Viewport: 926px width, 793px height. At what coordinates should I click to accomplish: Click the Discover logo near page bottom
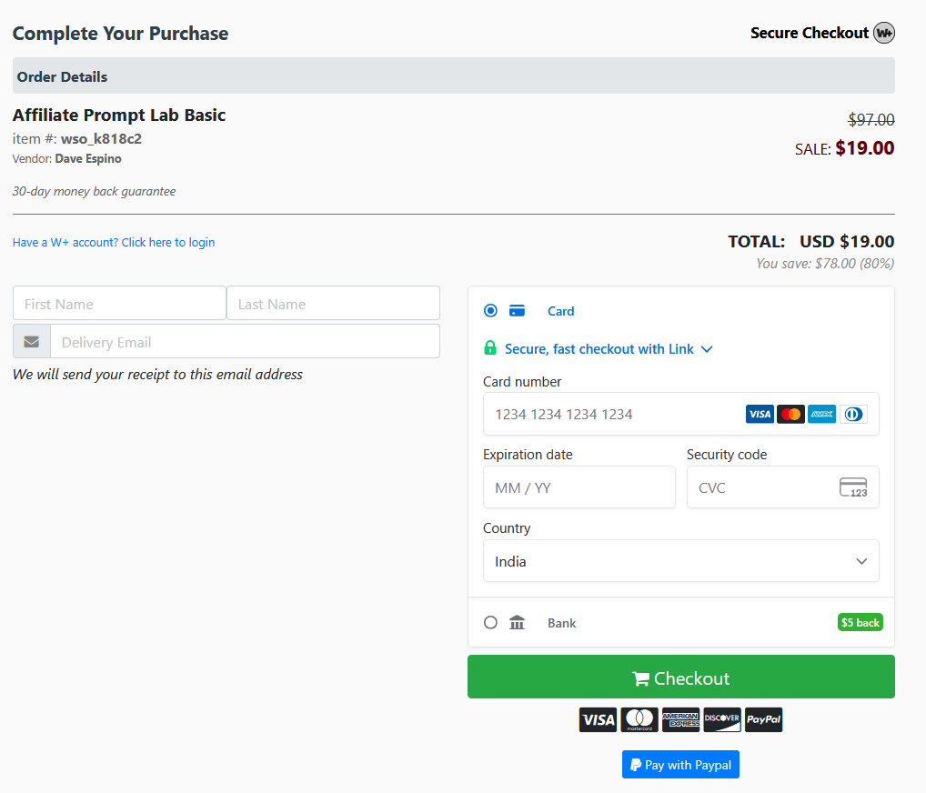coord(721,719)
